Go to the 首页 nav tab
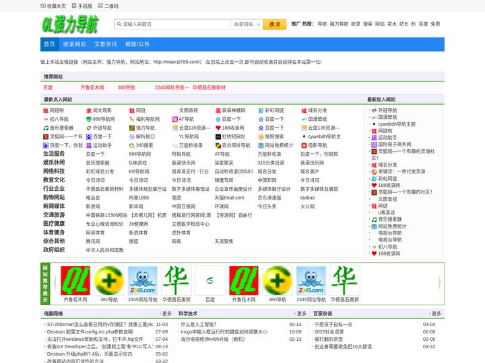 click(49, 44)
